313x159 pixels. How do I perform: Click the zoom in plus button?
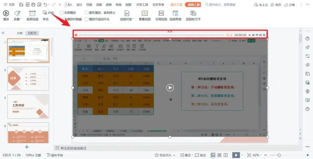(x=307, y=155)
